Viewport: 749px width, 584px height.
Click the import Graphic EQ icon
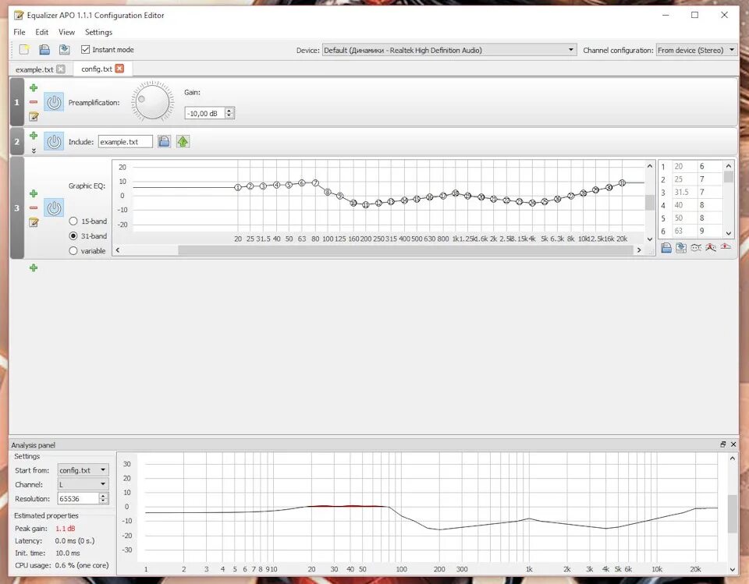tap(681, 247)
